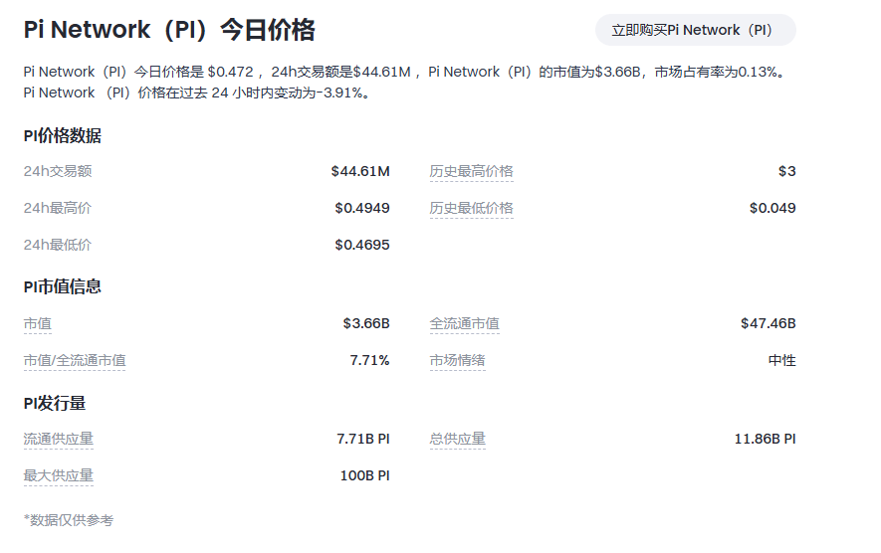
Task: Click the *数据仅供参考 disclaimer text
Action: 69,520
